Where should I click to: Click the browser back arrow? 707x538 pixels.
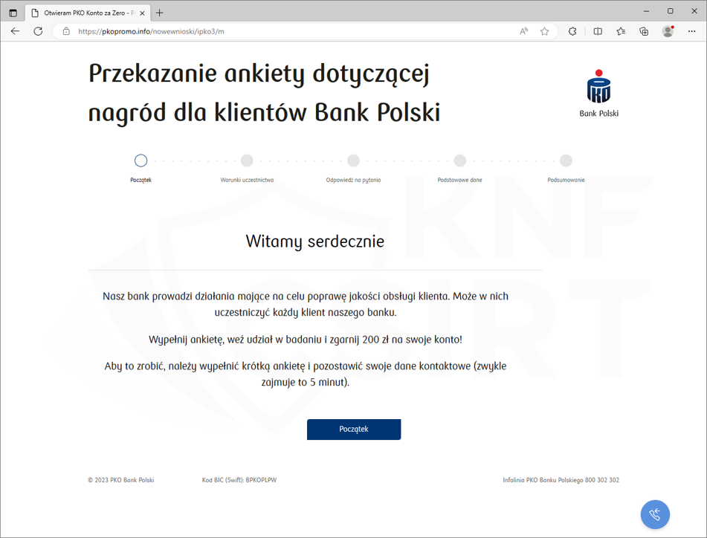click(x=15, y=31)
